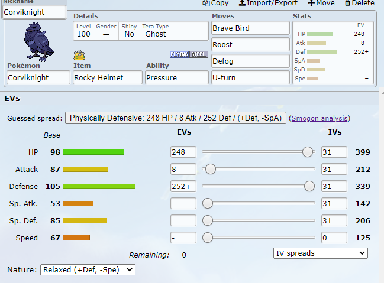Select the U-turn move field
The height and width of the screenshot is (283, 384).
(x=250, y=77)
